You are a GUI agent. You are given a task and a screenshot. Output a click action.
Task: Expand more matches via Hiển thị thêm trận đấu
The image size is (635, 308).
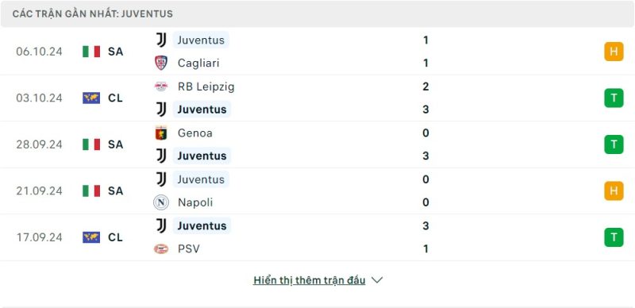tap(310, 280)
